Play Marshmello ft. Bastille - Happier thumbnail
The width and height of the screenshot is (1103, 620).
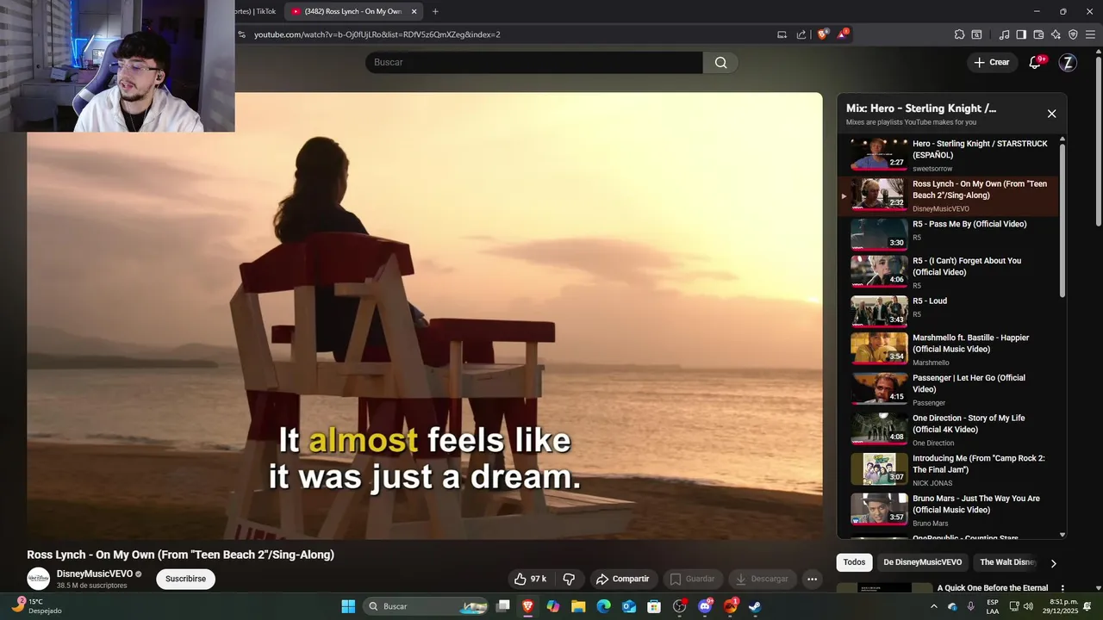coord(879,349)
